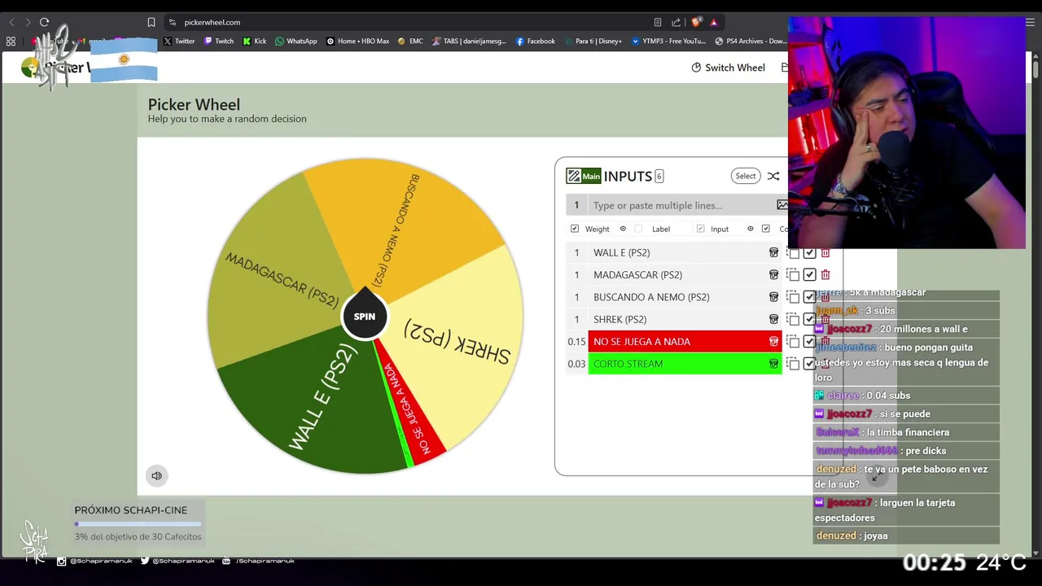Edit the weight 0.03 of CORTO STREAM
This screenshot has width=1042, height=586.
coord(576,364)
